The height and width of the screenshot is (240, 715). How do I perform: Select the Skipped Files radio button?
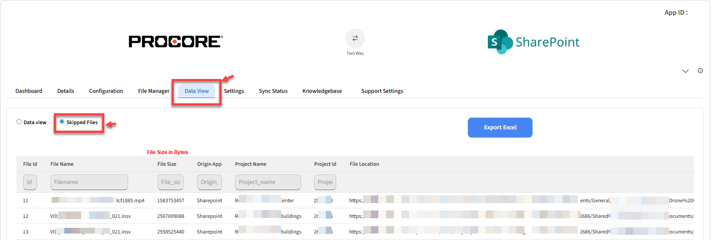tap(62, 122)
